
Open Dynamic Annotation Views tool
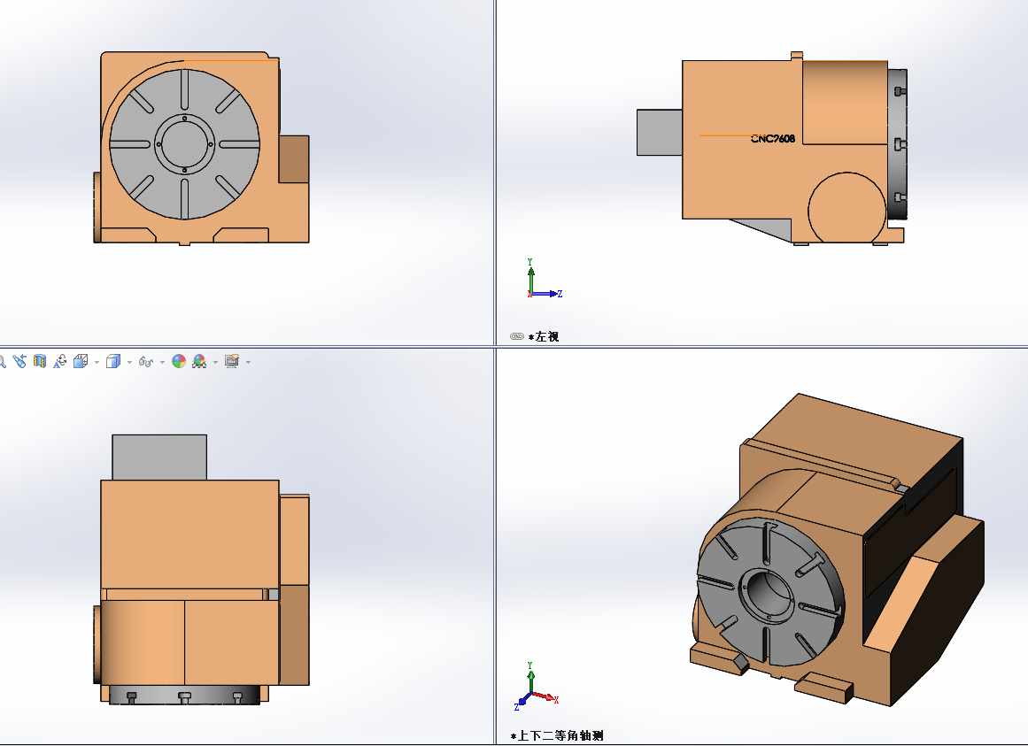60,361
